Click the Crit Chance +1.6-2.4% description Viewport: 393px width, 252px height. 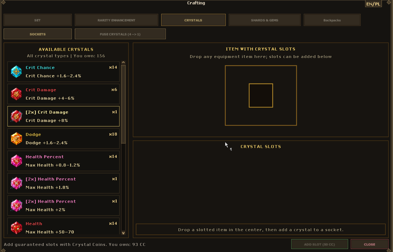click(53, 76)
